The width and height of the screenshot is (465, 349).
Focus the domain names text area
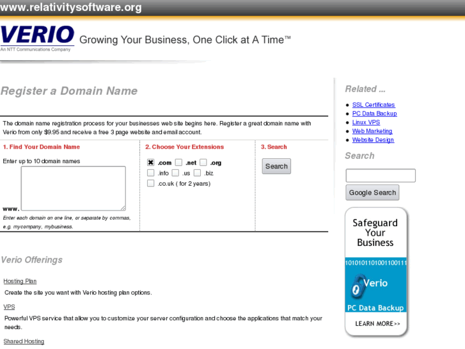coord(74,188)
